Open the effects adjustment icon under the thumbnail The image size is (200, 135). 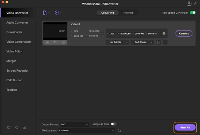(63, 42)
